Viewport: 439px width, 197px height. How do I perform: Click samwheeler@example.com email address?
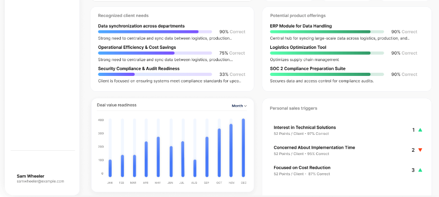pyautogui.click(x=40, y=182)
